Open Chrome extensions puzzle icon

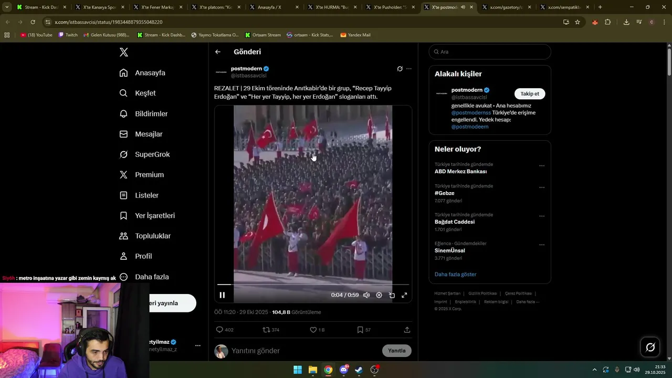tap(608, 22)
